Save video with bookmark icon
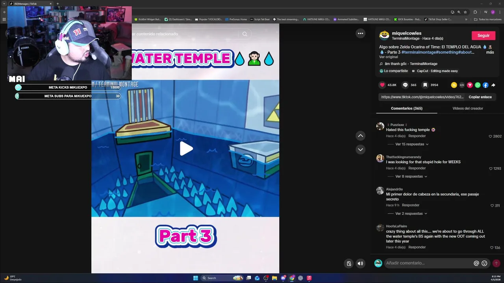This screenshot has width=504, height=283. (x=425, y=85)
